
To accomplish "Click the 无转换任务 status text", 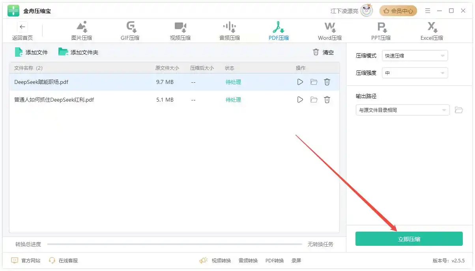I will pos(320,244).
